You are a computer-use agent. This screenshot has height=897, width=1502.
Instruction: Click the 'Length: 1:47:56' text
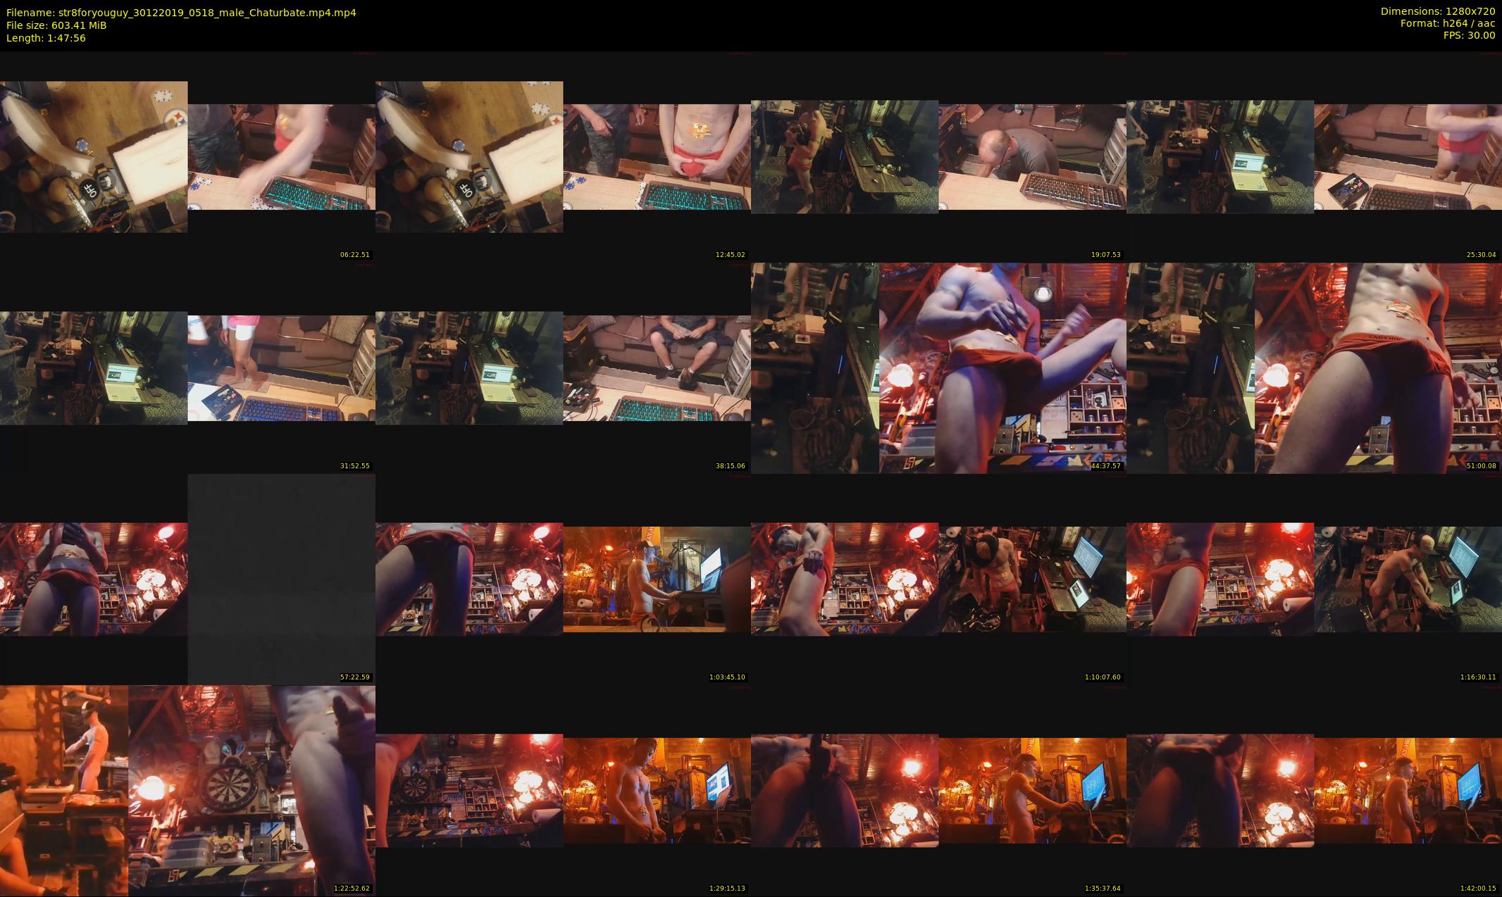(x=46, y=38)
